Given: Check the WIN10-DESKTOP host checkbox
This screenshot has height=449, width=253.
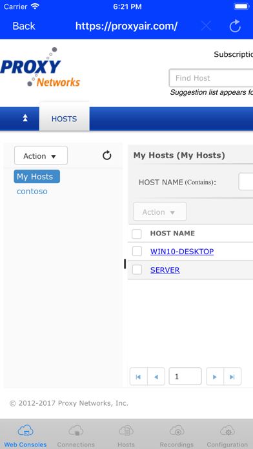Looking at the screenshot, I should (x=137, y=252).
